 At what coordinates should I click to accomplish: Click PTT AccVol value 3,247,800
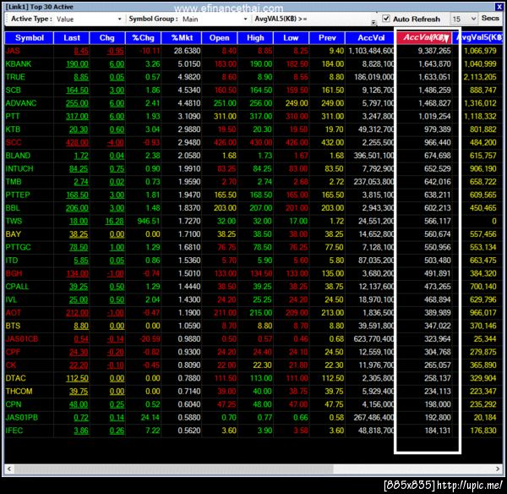(x=378, y=116)
